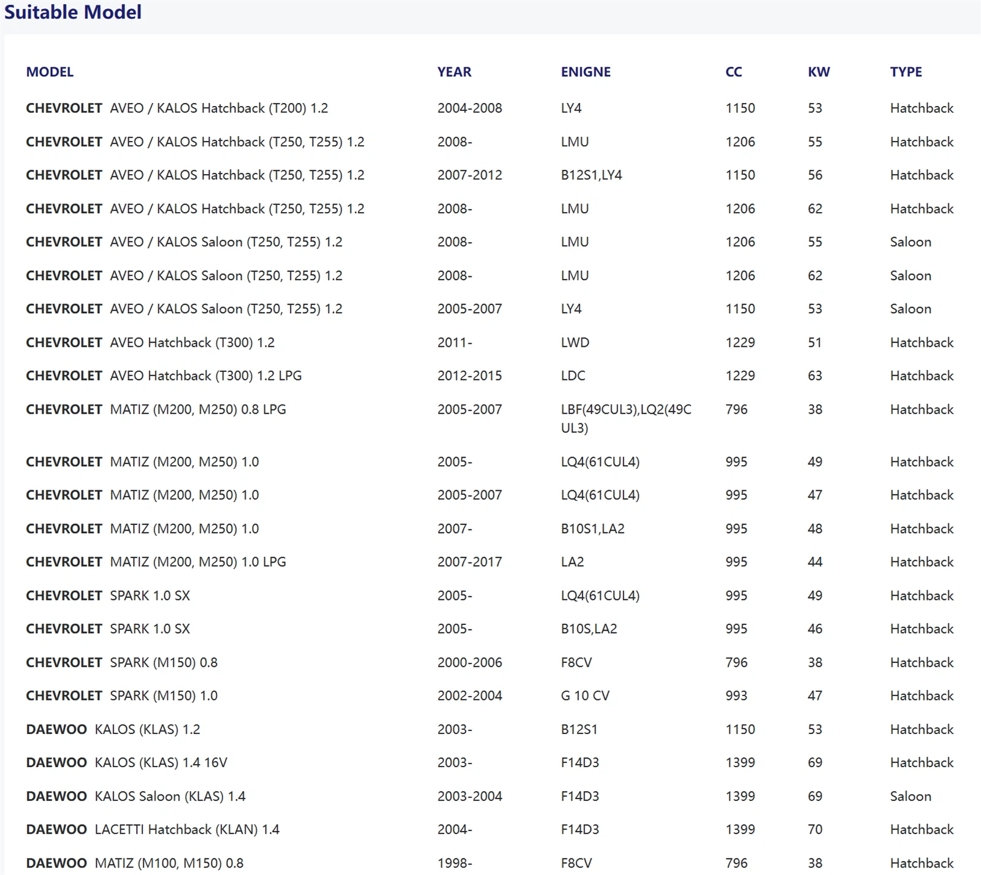Click year 2004-2008 cell
Viewport: 981px width, 875px height.
[470, 108]
